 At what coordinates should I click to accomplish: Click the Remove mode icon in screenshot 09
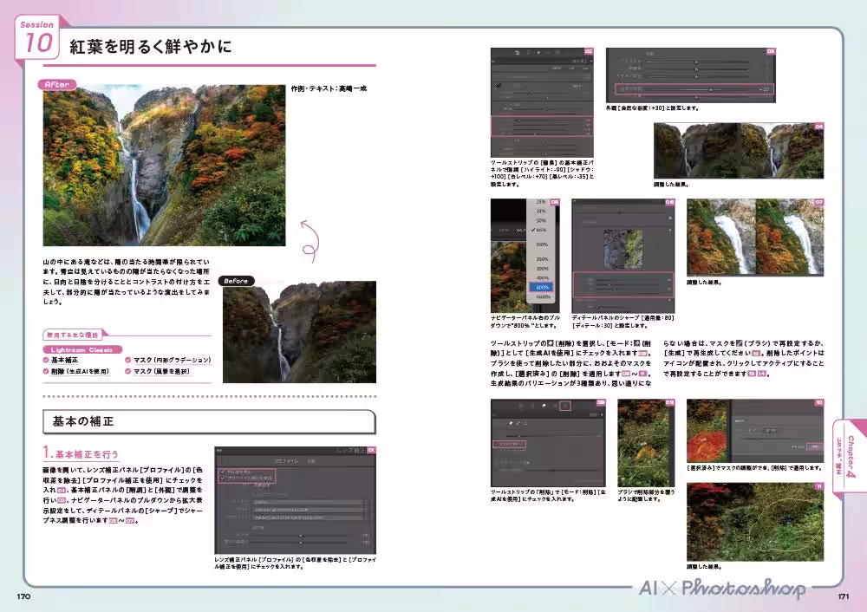[511, 424]
